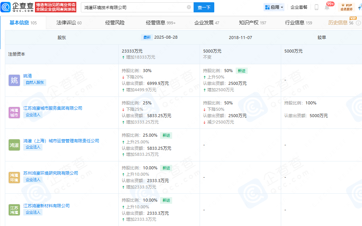Switch to the 基本信息 tab
This screenshot has width=362, height=226.
tap(23, 23)
